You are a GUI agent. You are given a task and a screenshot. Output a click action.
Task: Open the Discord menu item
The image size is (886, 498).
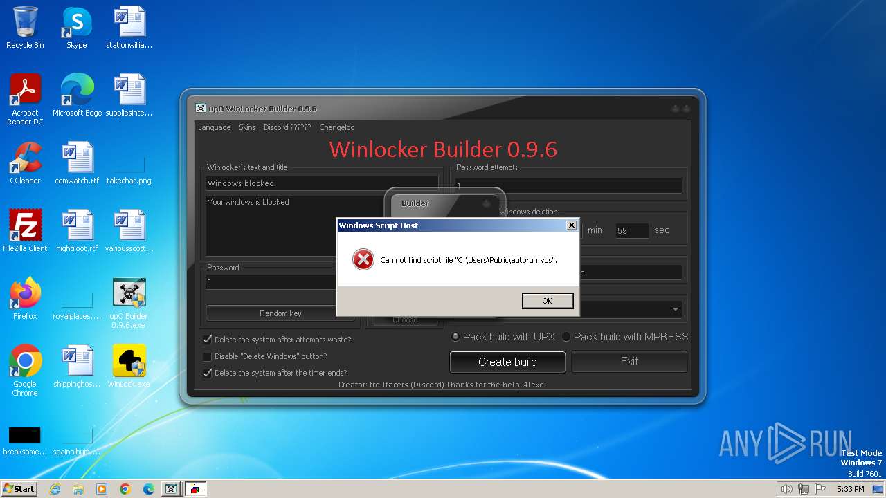click(287, 127)
